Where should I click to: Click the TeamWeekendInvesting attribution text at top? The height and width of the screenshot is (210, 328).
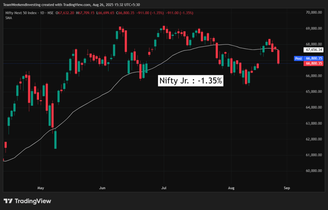(71, 4)
